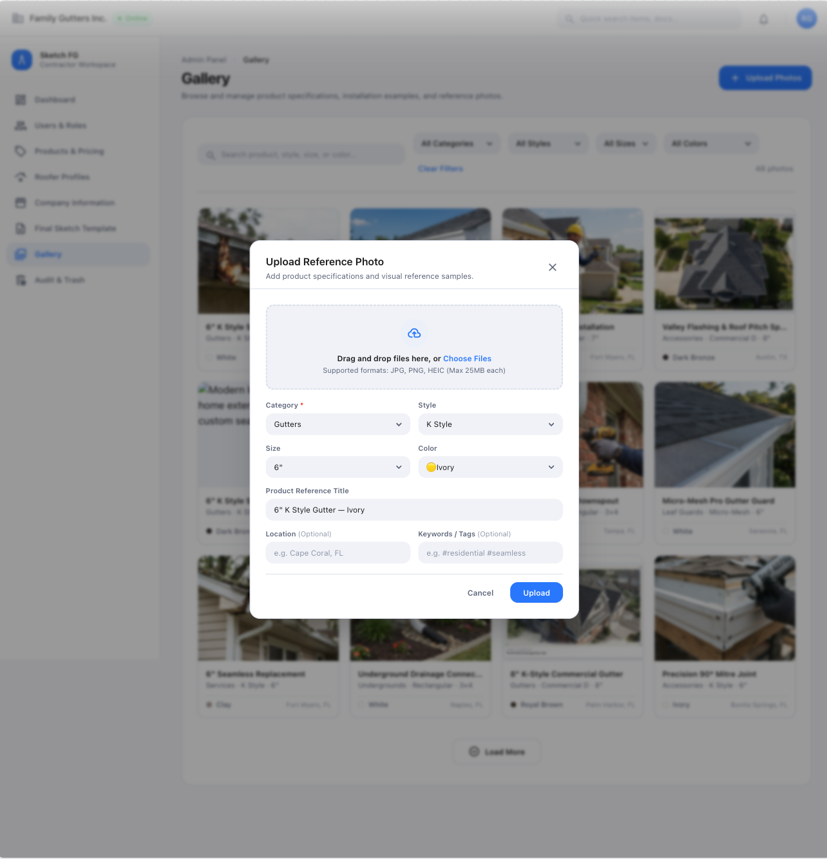Screen dimensions: 827x859
Task: Click the Keywords / Tags input field
Action: click(490, 553)
